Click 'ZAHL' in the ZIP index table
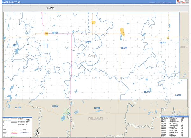 point(172,134)
